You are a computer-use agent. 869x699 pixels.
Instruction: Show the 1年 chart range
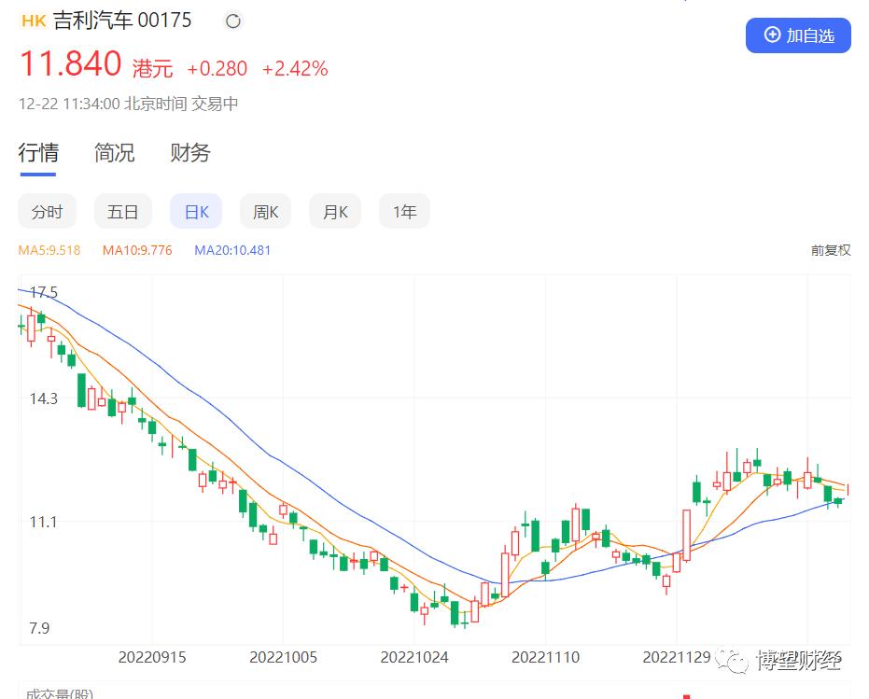point(404,211)
